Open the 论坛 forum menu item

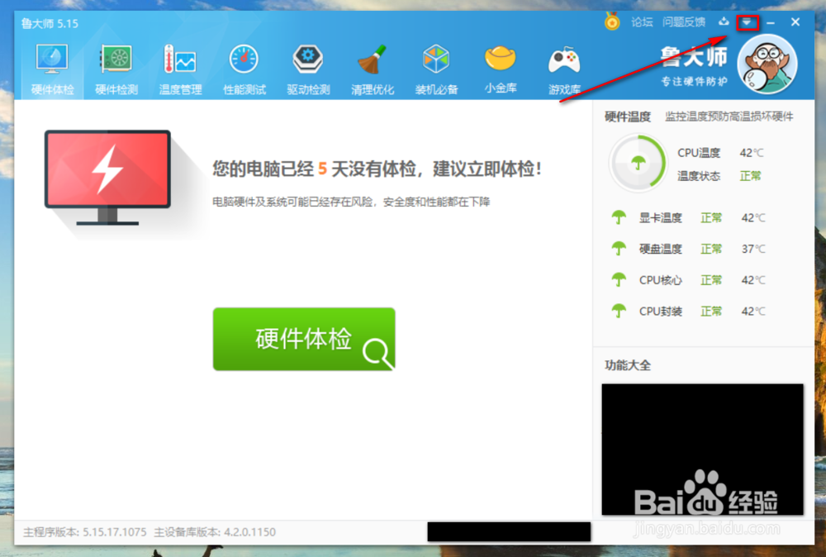click(x=642, y=22)
